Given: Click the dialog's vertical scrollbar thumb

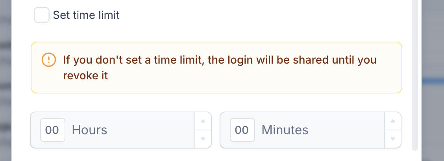Looking at the screenshot, I should click(415, 75).
